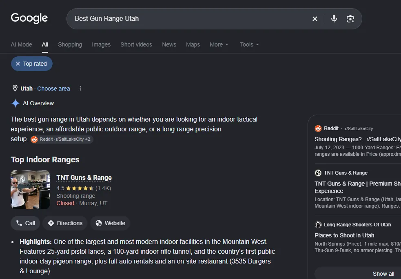The image size is (401, 279).
Task: Clear the search box text
Action: click(315, 19)
